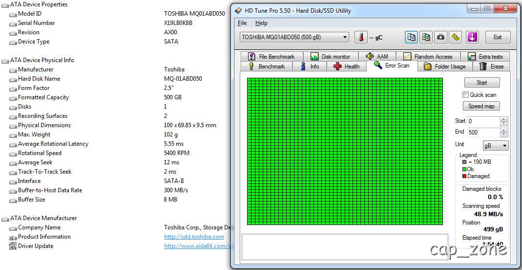
Task: Select the Physical Dimensions row
Action: [115, 125]
